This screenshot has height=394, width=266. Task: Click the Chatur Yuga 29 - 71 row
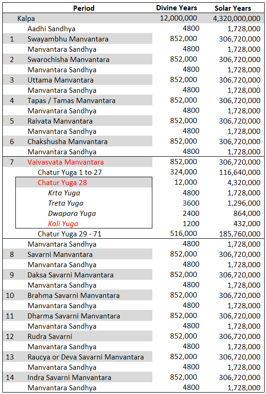pos(69,234)
